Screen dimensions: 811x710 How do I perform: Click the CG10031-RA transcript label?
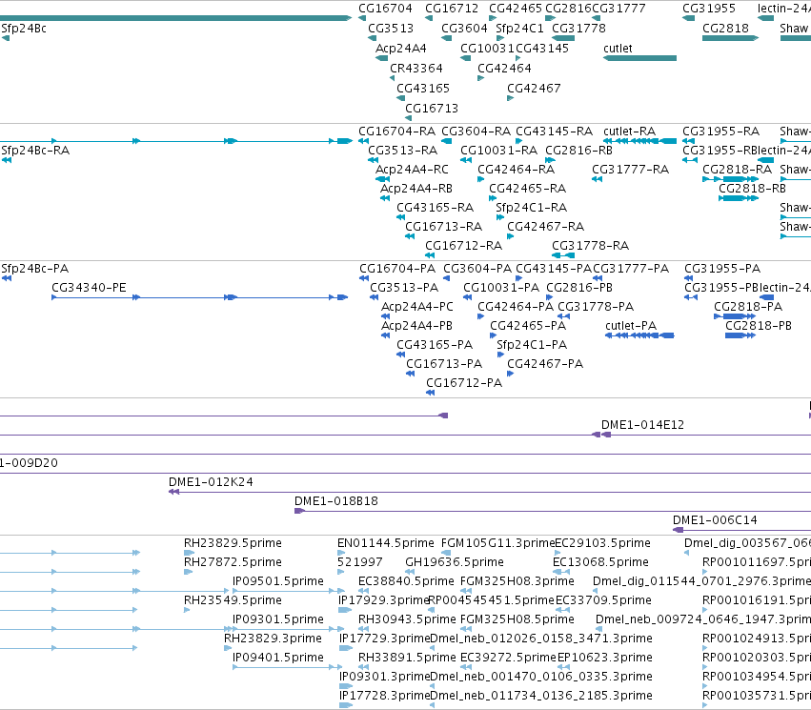coord(498,151)
